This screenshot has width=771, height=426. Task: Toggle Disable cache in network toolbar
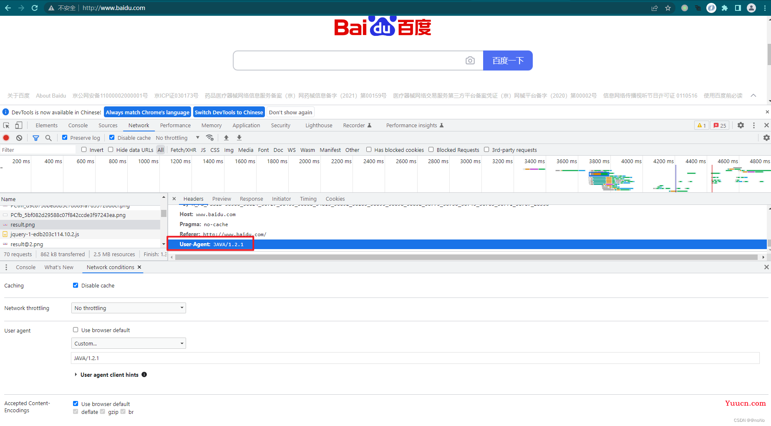pyautogui.click(x=112, y=137)
